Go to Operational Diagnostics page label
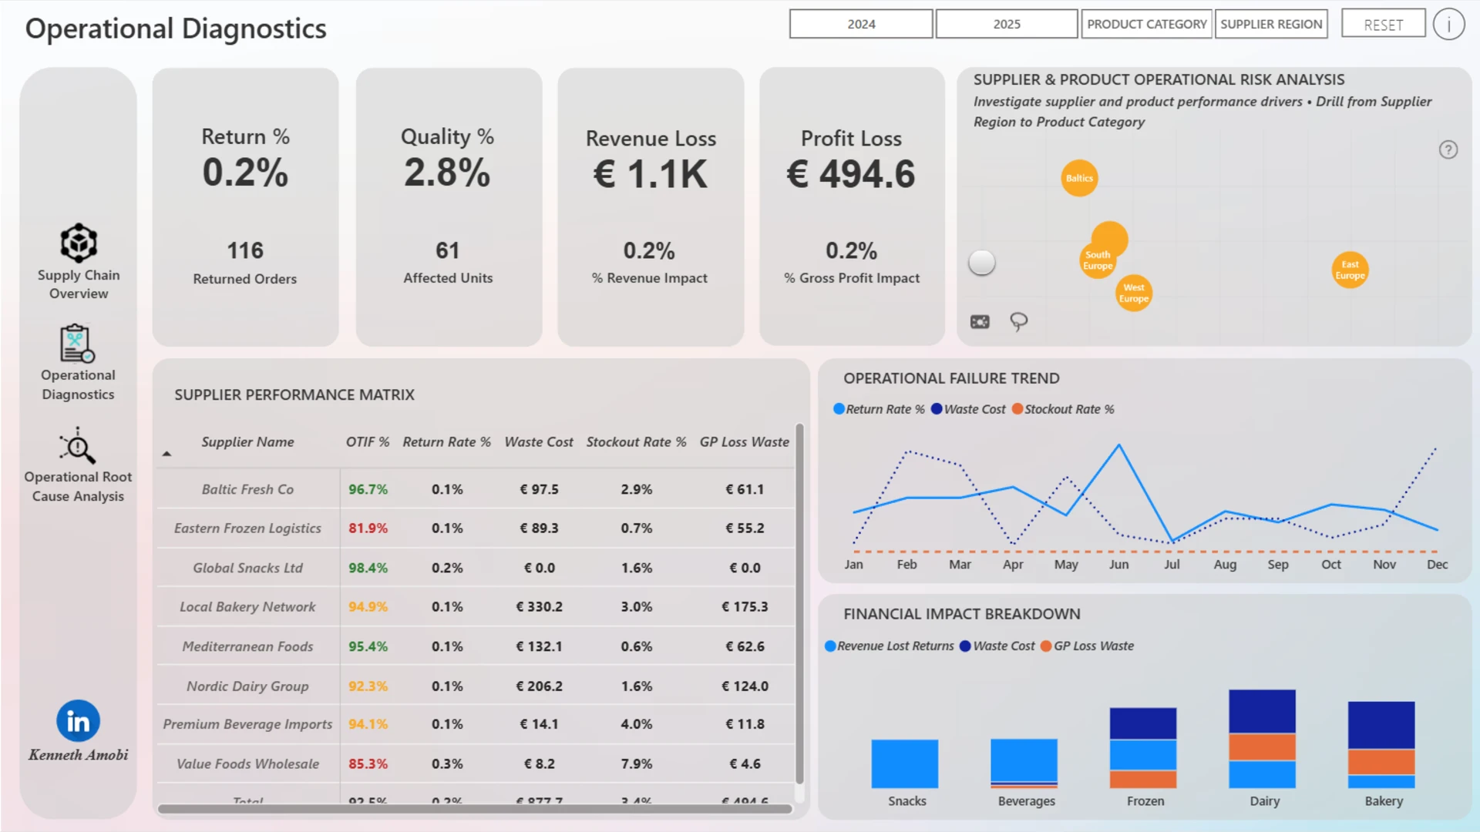Screen dimensions: 1480x832 coord(78,384)
